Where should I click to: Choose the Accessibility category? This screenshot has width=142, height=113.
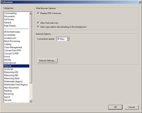pos(10,35)
